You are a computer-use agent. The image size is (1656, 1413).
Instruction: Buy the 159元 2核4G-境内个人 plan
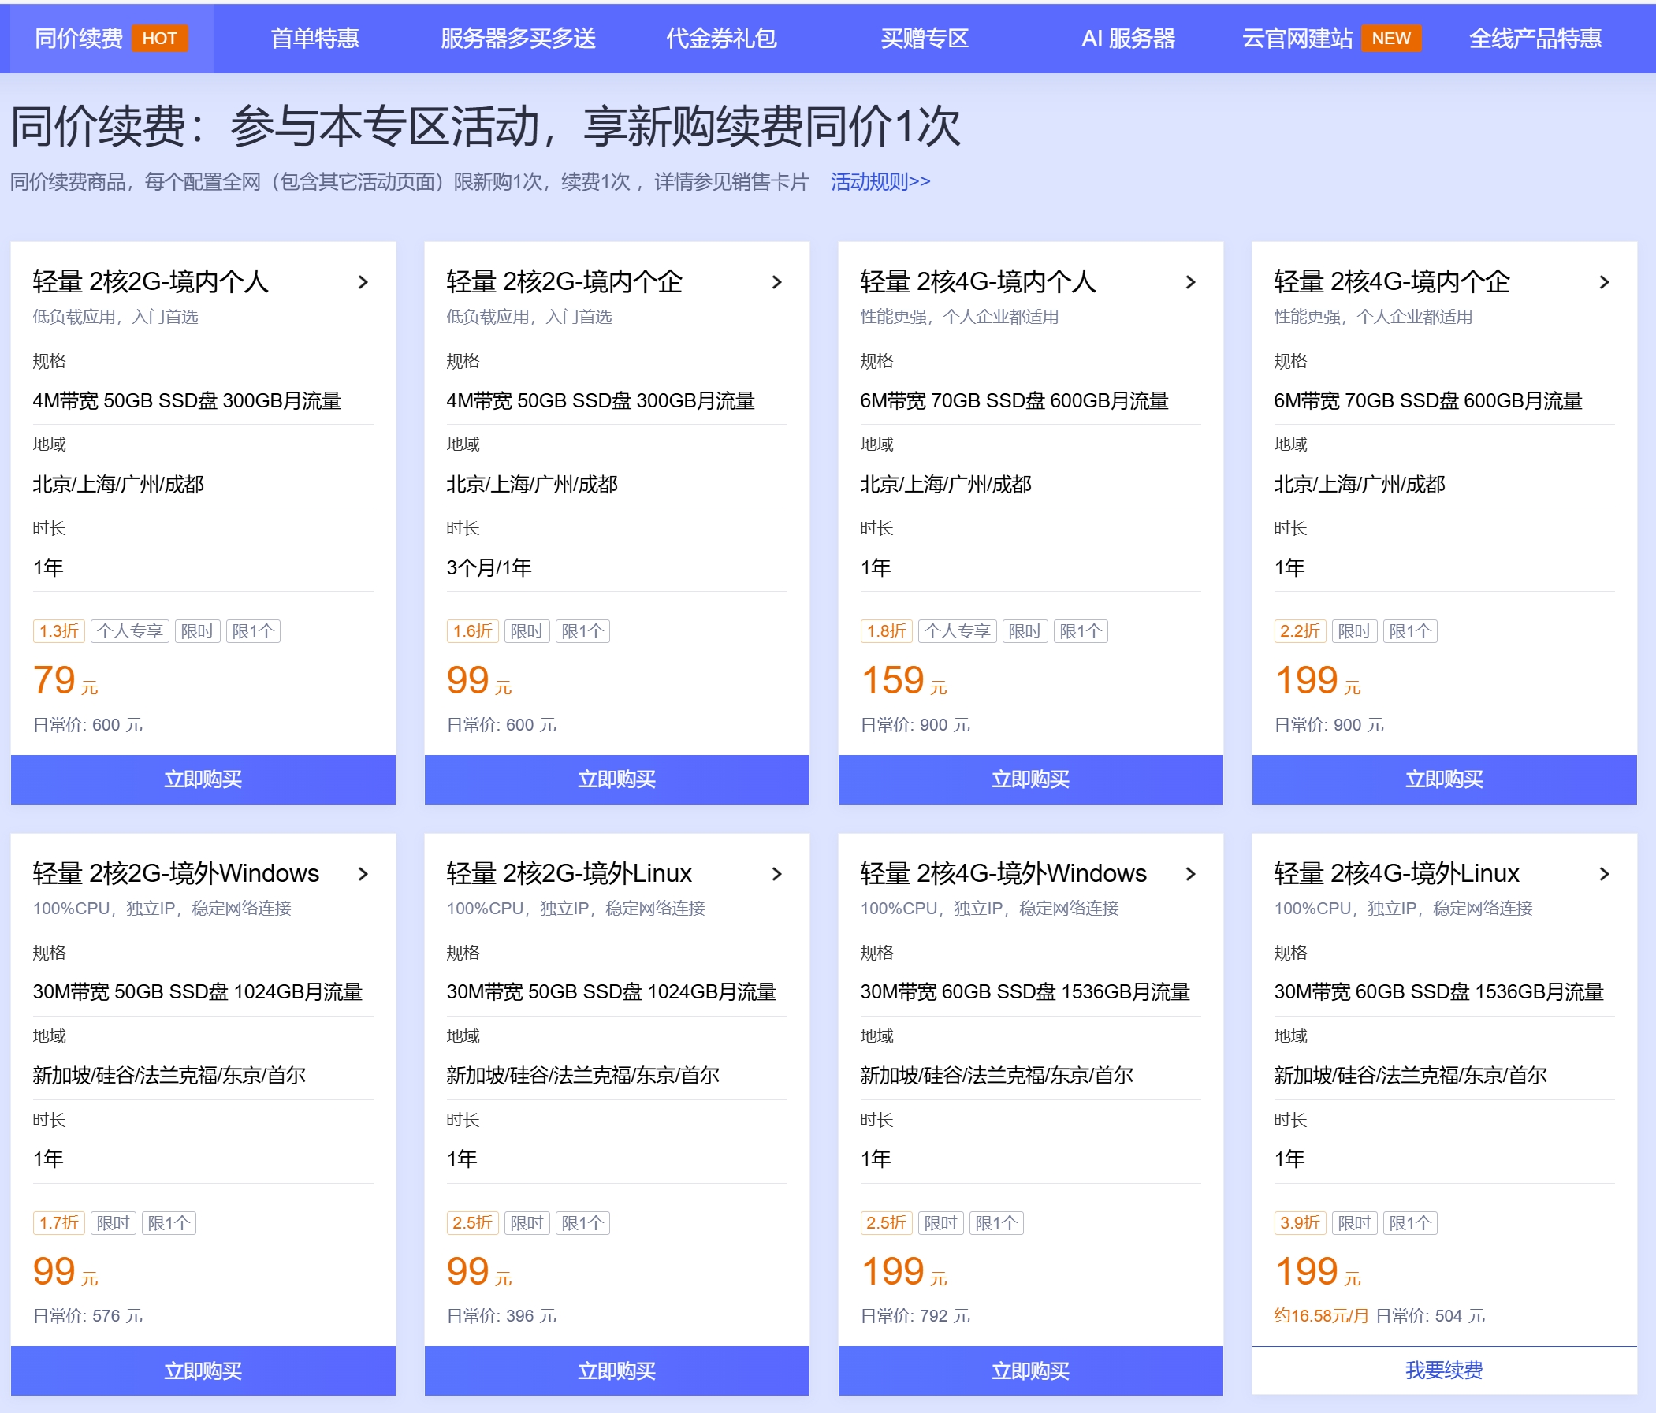(x=1030, y=779)
